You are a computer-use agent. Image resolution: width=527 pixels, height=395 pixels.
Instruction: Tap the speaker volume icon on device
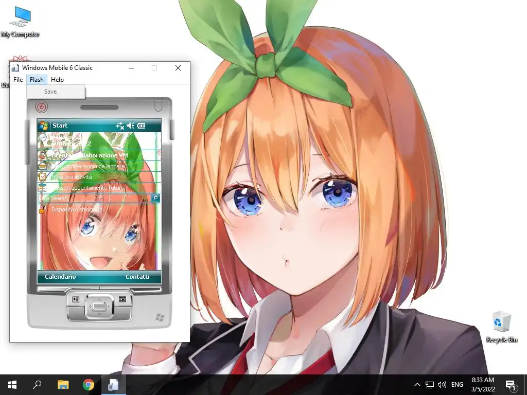131,125
